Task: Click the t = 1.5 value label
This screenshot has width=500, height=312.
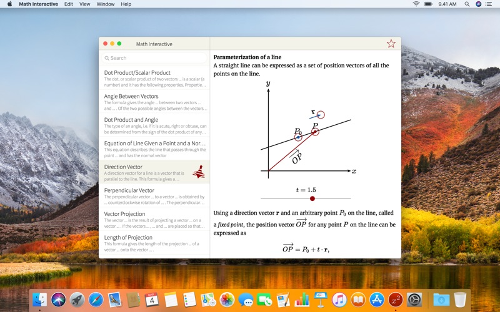Action: (306, 190)
